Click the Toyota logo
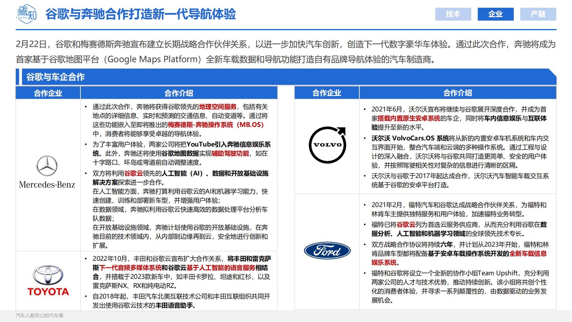 (x=48, y=280)
